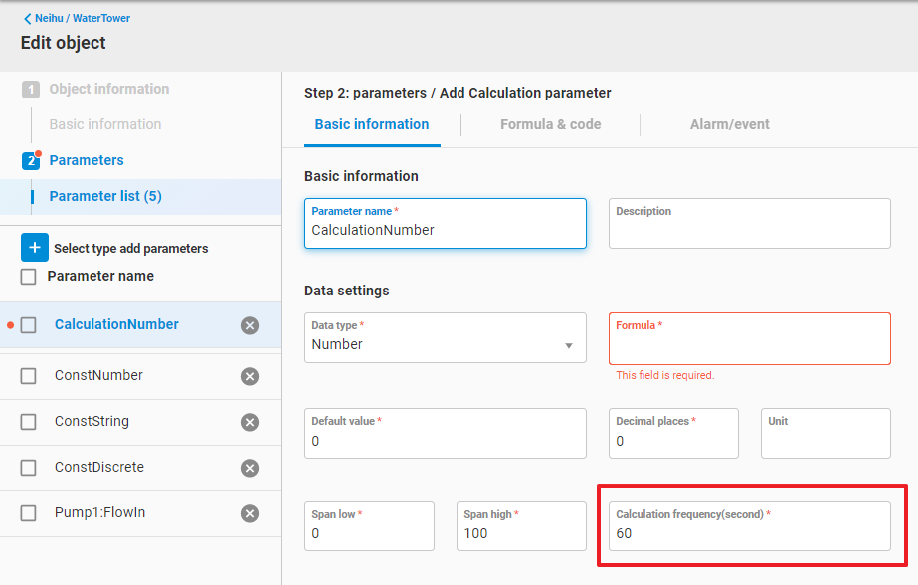This screenshot has width=918, height=585.
Task: Click the Description text field
Action: pyautogui.click(x=749, y=230)
